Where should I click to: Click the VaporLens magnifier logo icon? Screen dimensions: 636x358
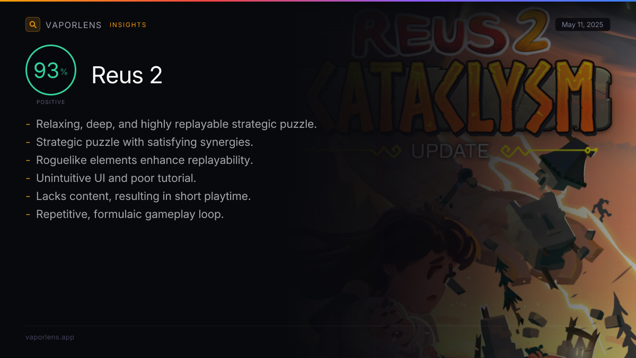[33, 24]
